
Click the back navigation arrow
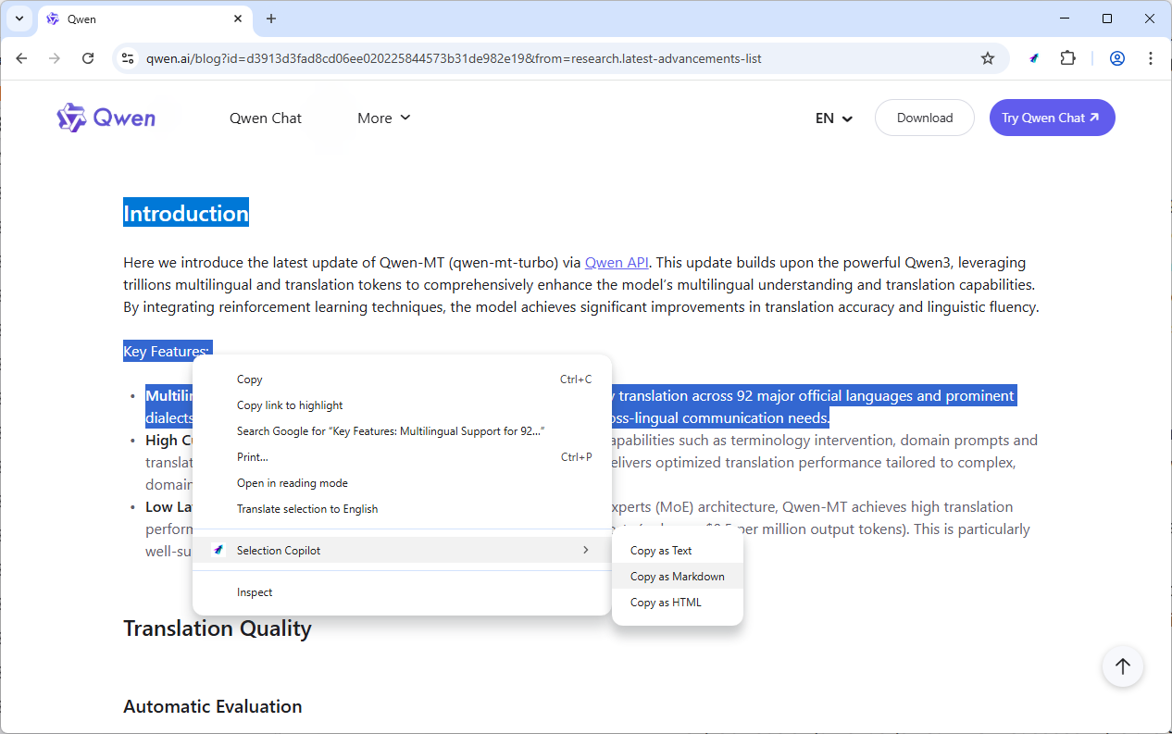pos(21,57)
